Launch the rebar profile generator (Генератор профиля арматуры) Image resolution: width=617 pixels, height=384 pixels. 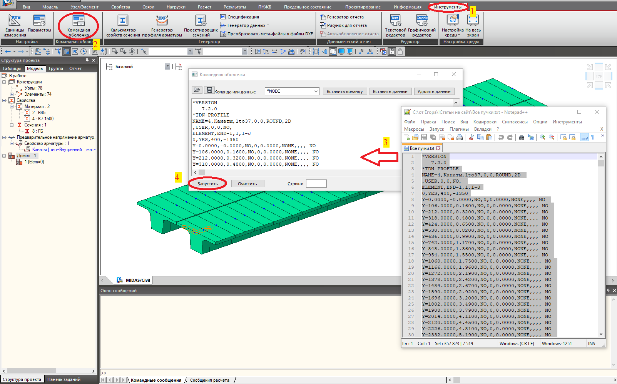[162, 25]
